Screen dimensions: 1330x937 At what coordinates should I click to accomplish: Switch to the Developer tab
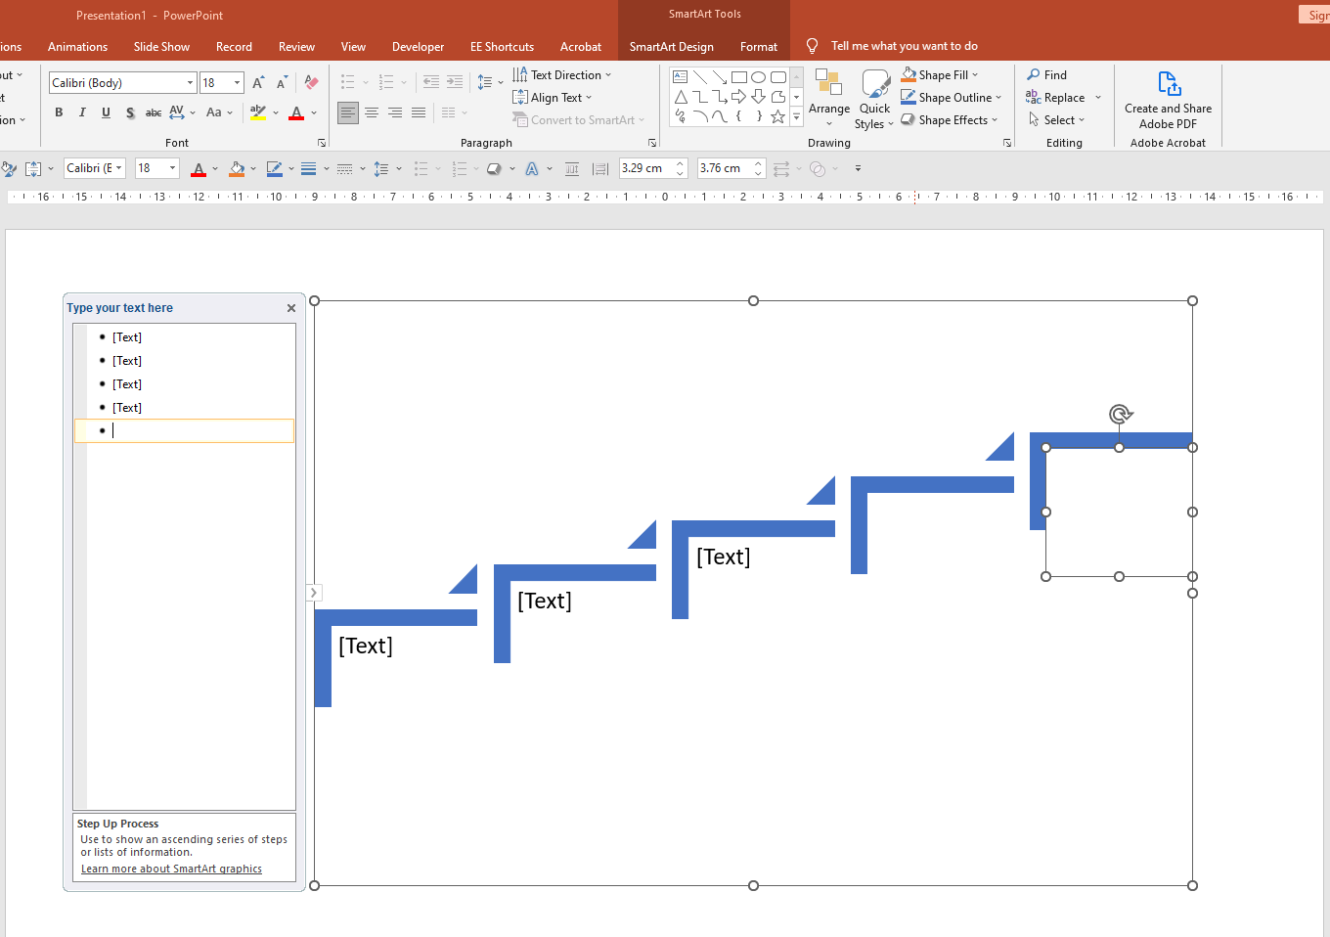(x=418, y=46)
